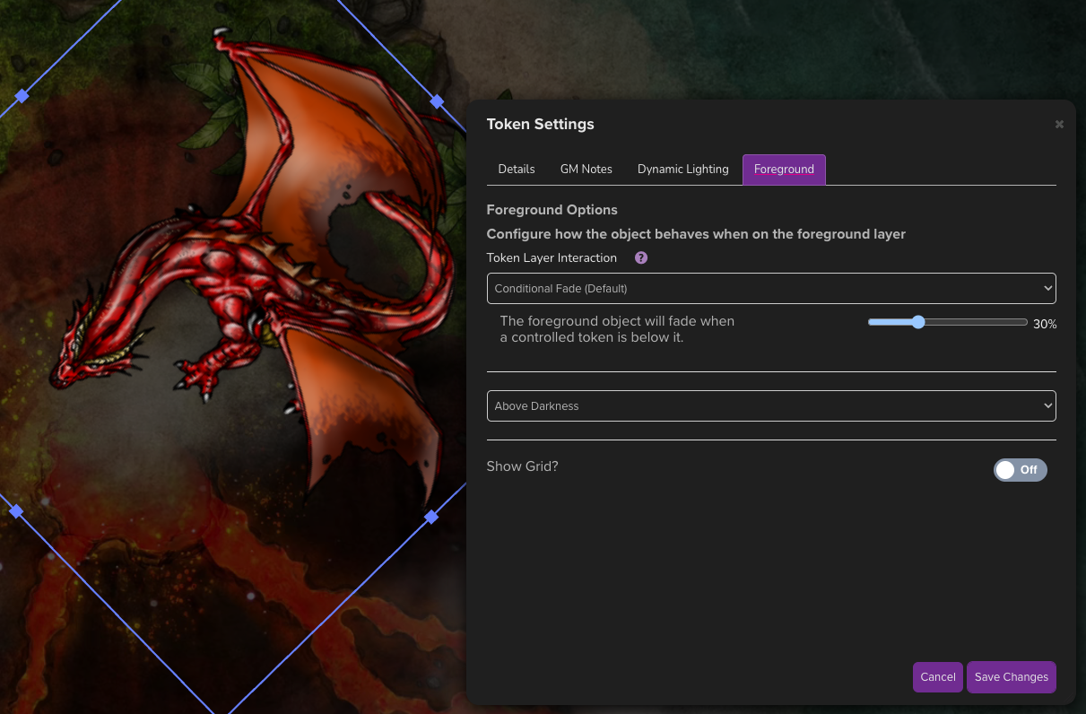The height and width of the screenshot is (714, 1086).
Task: Switch to the Details tab
Action: (517, 169)
